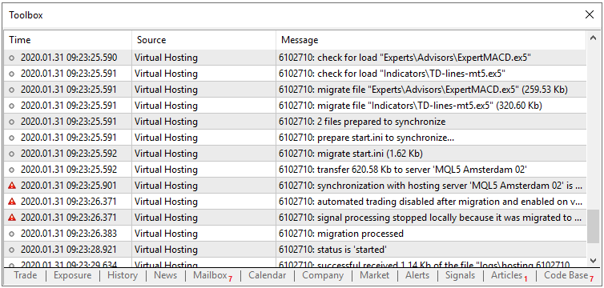Select the timestamp 2020.01.31 09:23:25.590
Viewport: 604px width, 288px height.
click(69, 58)
